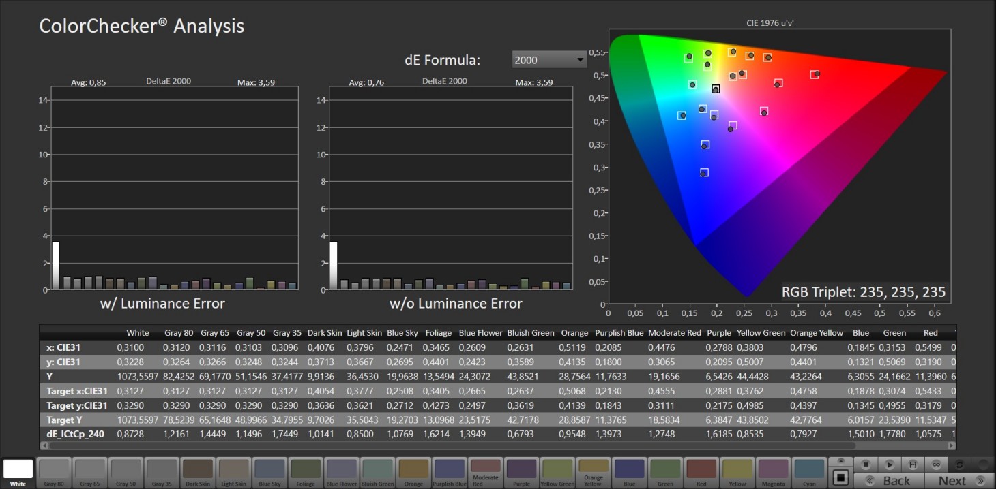
Task: Click the 'Avg: 0,85' label
Action: [x=89, y=82]
